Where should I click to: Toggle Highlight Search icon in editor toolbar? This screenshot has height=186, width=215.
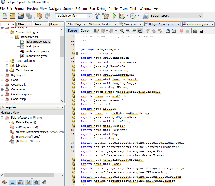140,31
